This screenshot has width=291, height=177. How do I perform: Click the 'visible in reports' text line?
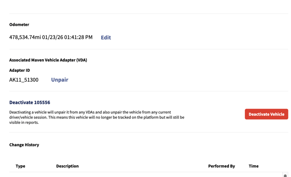[x=24, y=122]
